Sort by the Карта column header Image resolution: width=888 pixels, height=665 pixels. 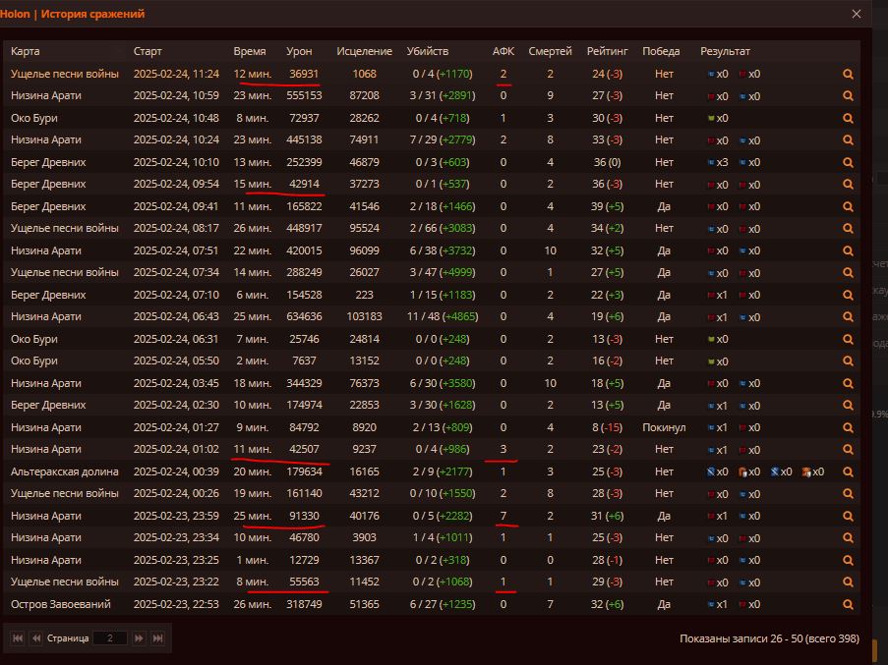click(x=25, y=51)
